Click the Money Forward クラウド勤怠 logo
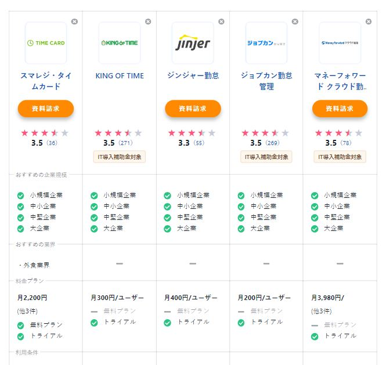The width and height of the screenshot is (386, 365). [x=340, y=43]
